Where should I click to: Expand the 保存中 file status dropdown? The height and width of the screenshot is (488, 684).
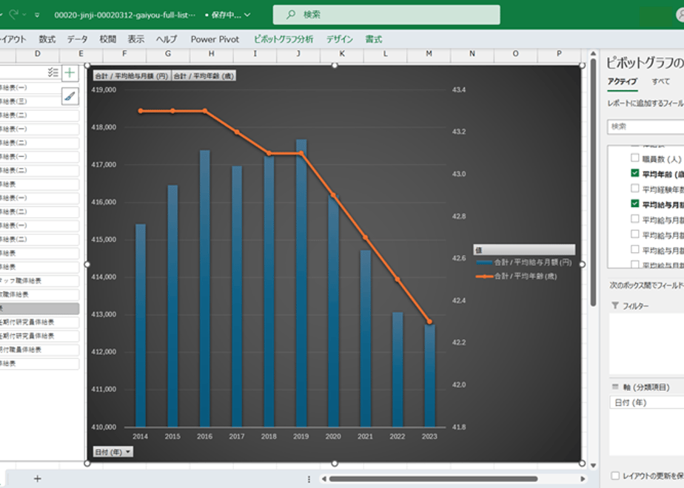tap(247, 15)
